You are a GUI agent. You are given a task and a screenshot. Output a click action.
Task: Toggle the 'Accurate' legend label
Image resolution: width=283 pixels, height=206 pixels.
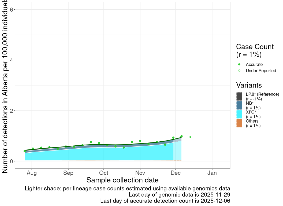coord(254,64)
